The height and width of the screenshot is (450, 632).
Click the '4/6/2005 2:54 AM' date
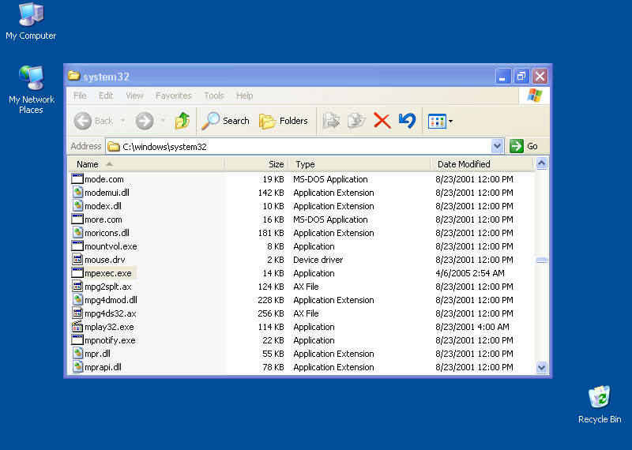pyautogui.click(x=469, y=273)
